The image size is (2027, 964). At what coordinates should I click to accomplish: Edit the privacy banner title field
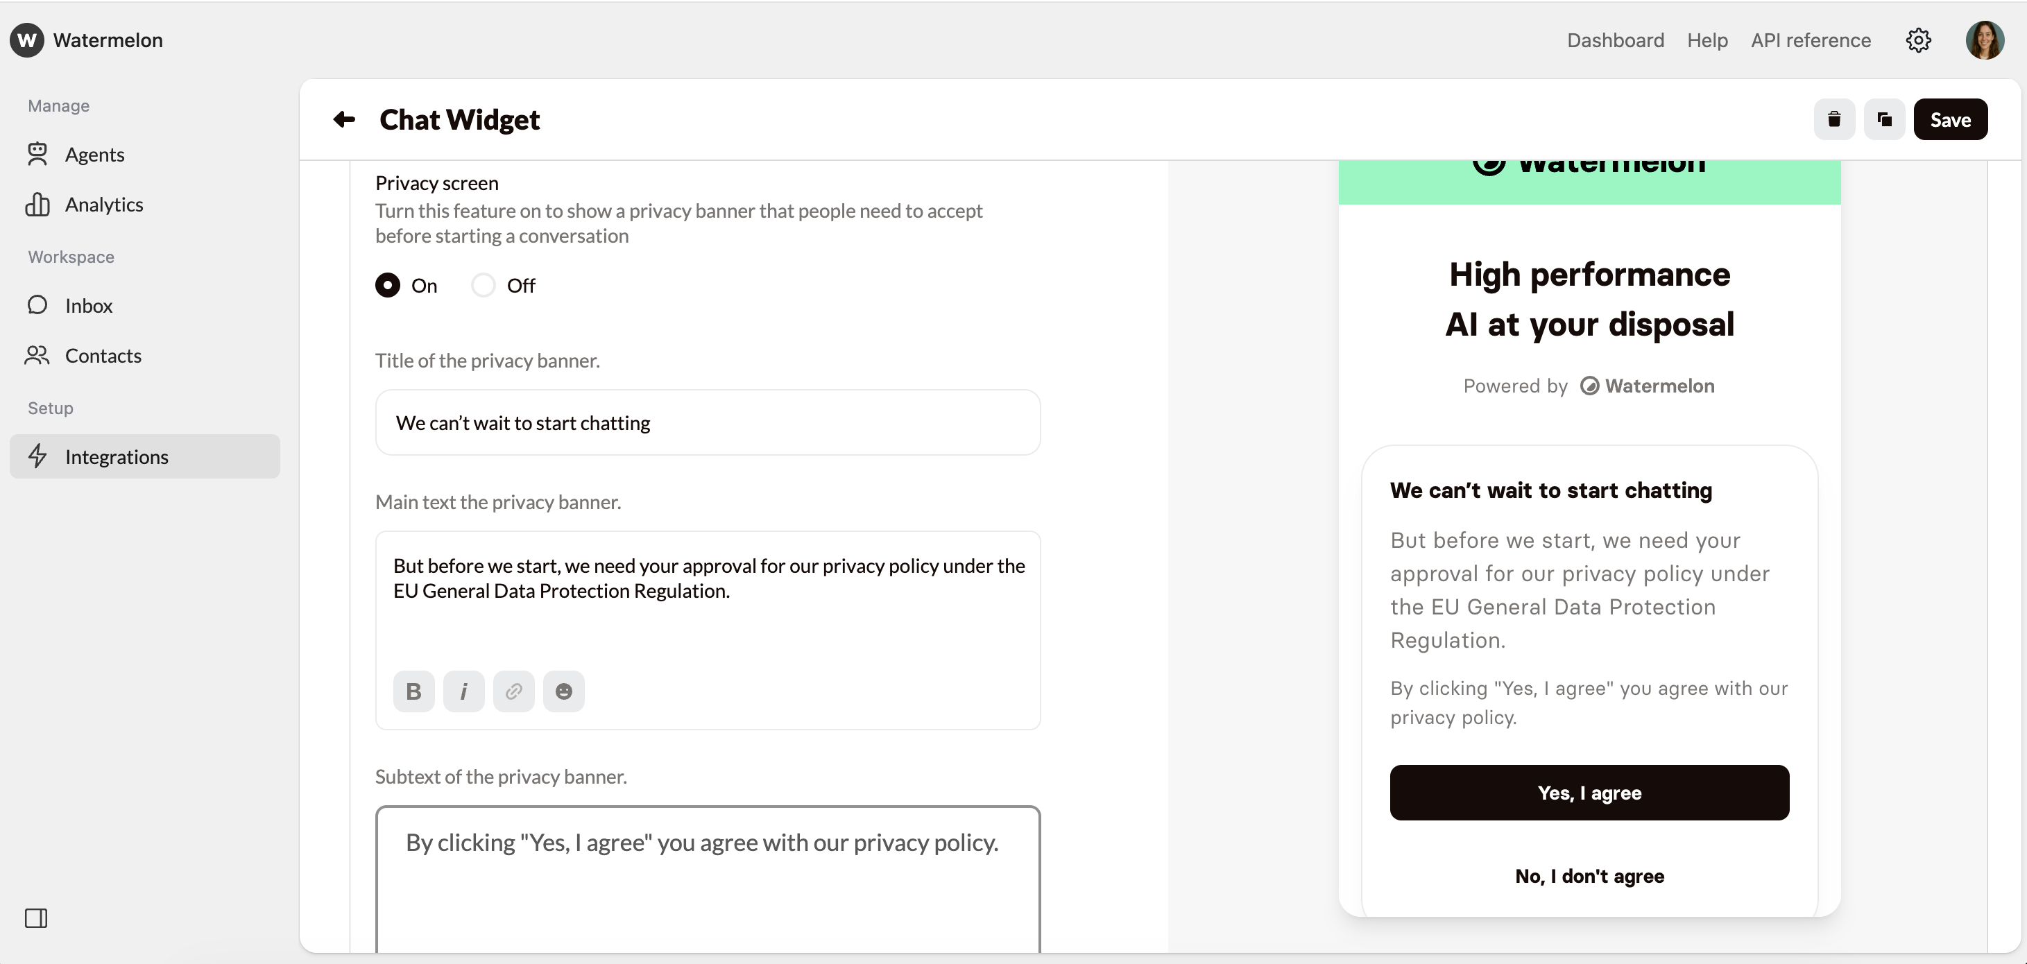pyautogui.click(x=708, y=422)
